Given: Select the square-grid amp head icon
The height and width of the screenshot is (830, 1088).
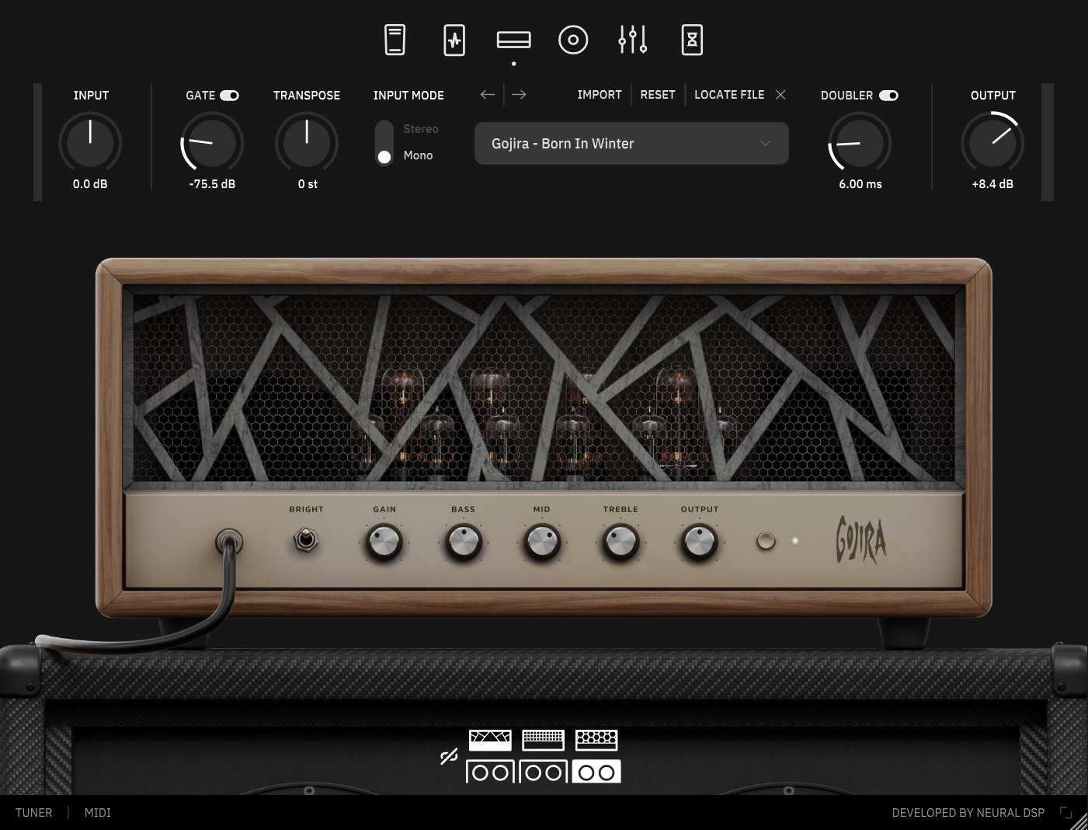Looking at the screenshot, I should coord(543,740).
